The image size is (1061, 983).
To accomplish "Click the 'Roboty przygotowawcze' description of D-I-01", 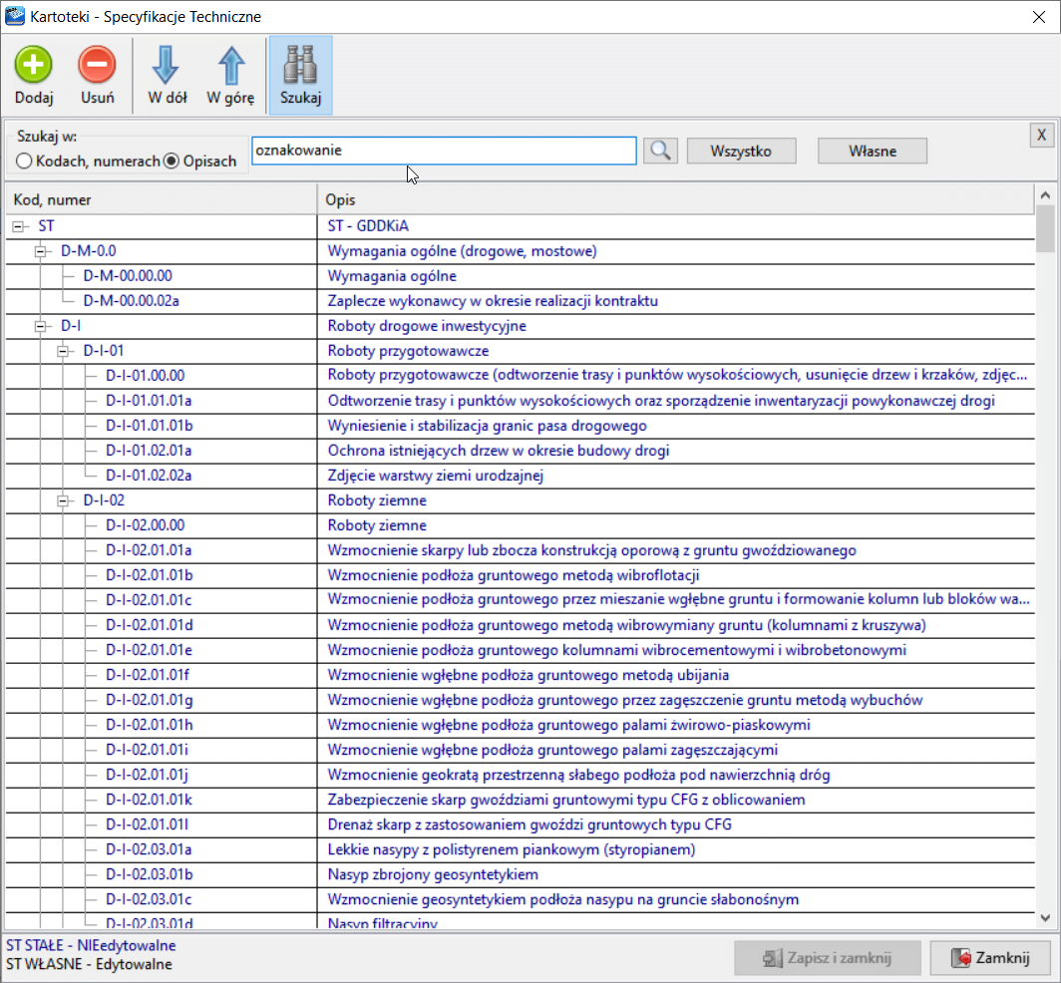I will pyautogui.click(x=408, y=351).
